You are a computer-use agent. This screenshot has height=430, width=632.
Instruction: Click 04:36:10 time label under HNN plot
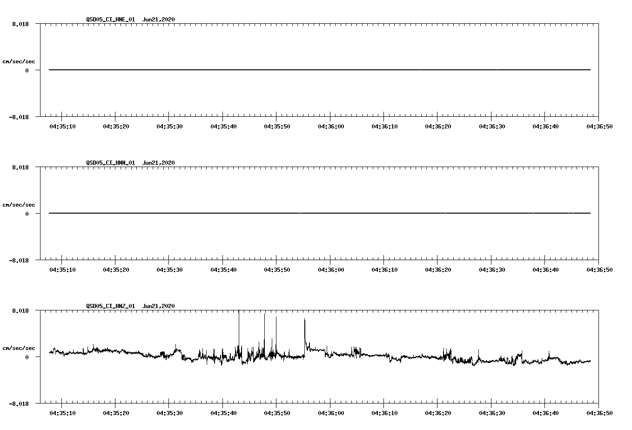coord(384,270)
